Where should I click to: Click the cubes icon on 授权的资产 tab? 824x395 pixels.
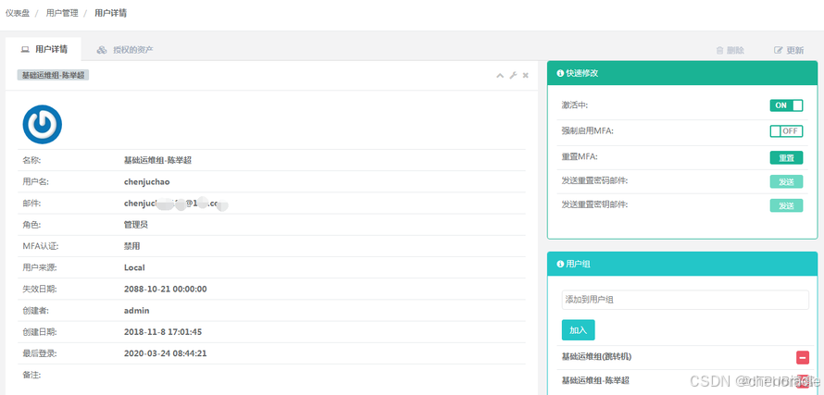[x=102, y=50]
